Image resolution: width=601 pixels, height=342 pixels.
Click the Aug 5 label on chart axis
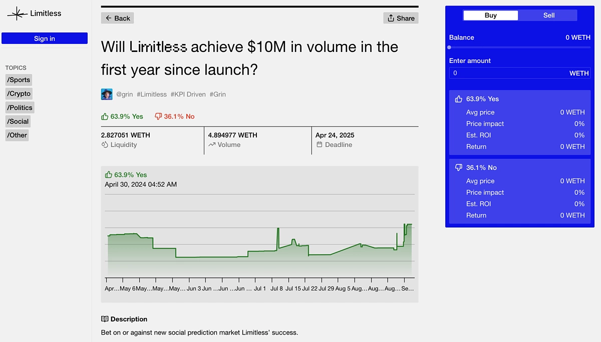pyautogui.click(x=343, y=288)
